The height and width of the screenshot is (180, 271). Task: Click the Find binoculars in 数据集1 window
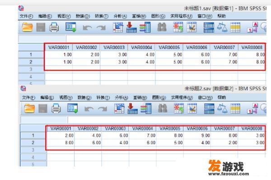point(162,27)
